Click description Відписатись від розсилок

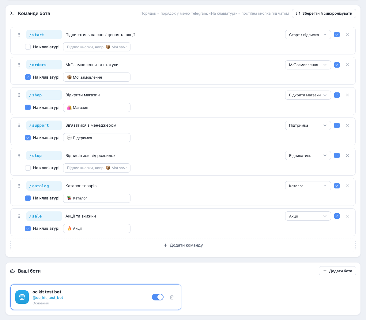[x=91, y=156]
